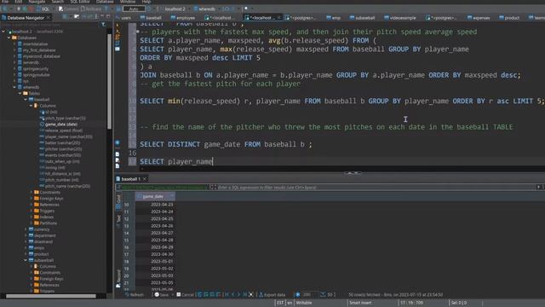Open new SQL script via SQL toolbar button

43,9
